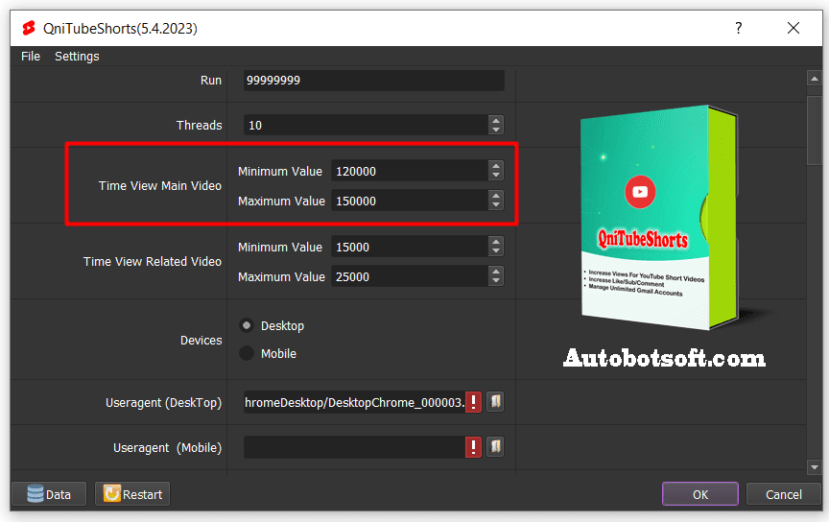Click the help question mark in title bar

(738, 28)
